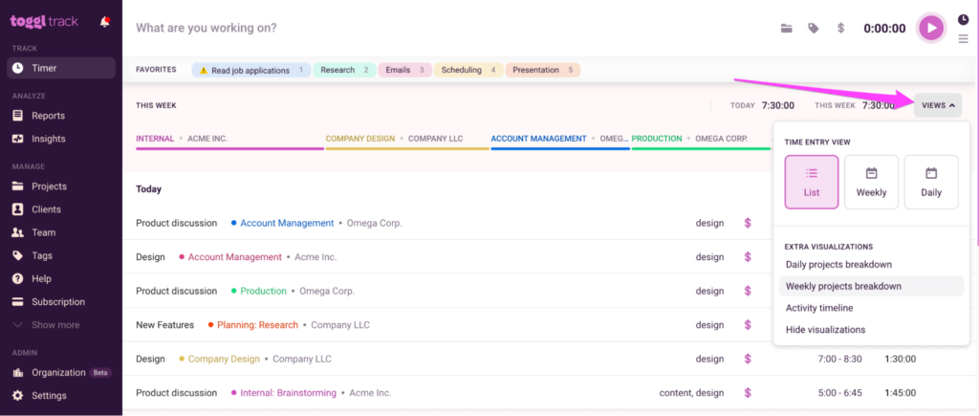Click the What are you working on field
The image size is (979, 416).
382,28
